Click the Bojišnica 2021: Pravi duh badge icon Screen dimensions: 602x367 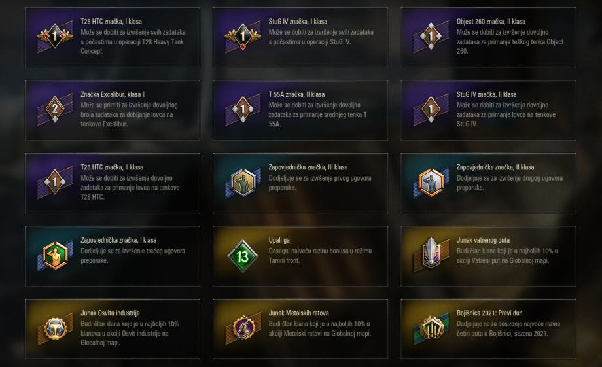431,328
